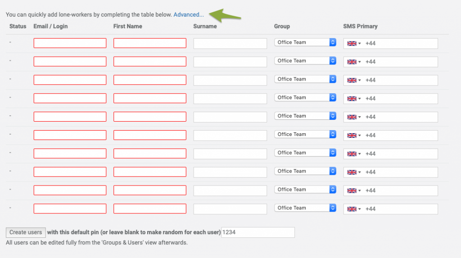Open the UK flag country selector in third row
The width and height of the screenshot is (461, 258).
point(354,80)
